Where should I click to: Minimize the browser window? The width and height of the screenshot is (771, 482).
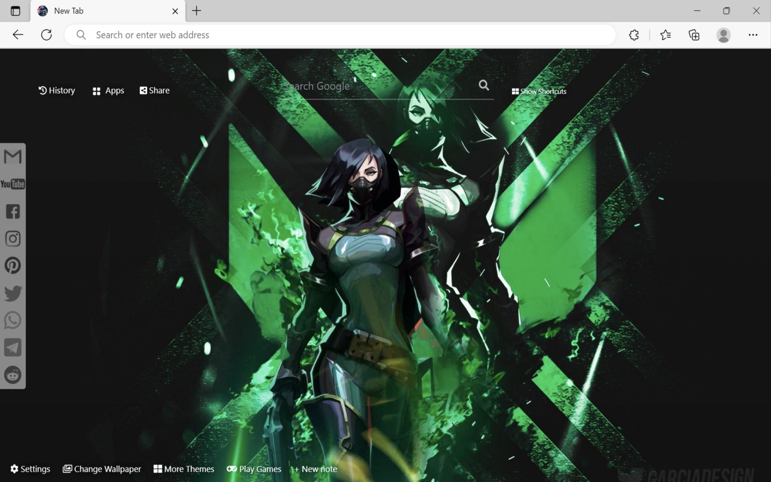tap(697, 11)
